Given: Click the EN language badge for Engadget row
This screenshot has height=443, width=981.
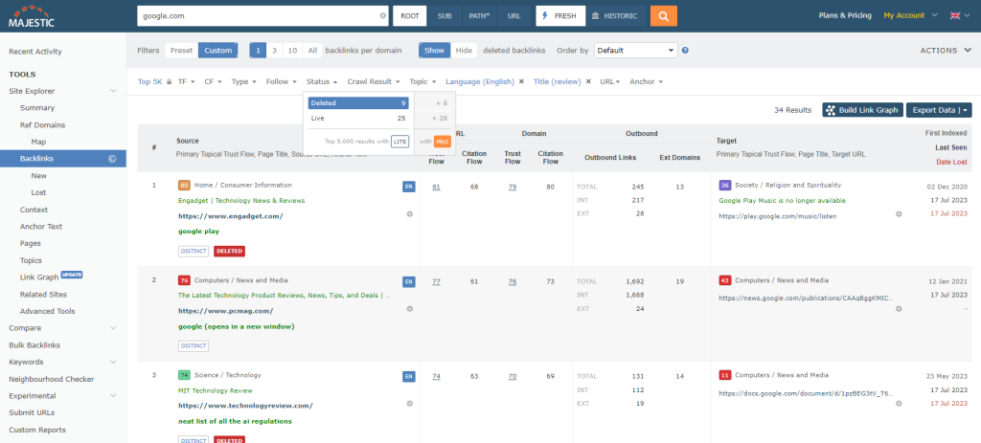Looking at the screenshot, I should pos(408,187).
